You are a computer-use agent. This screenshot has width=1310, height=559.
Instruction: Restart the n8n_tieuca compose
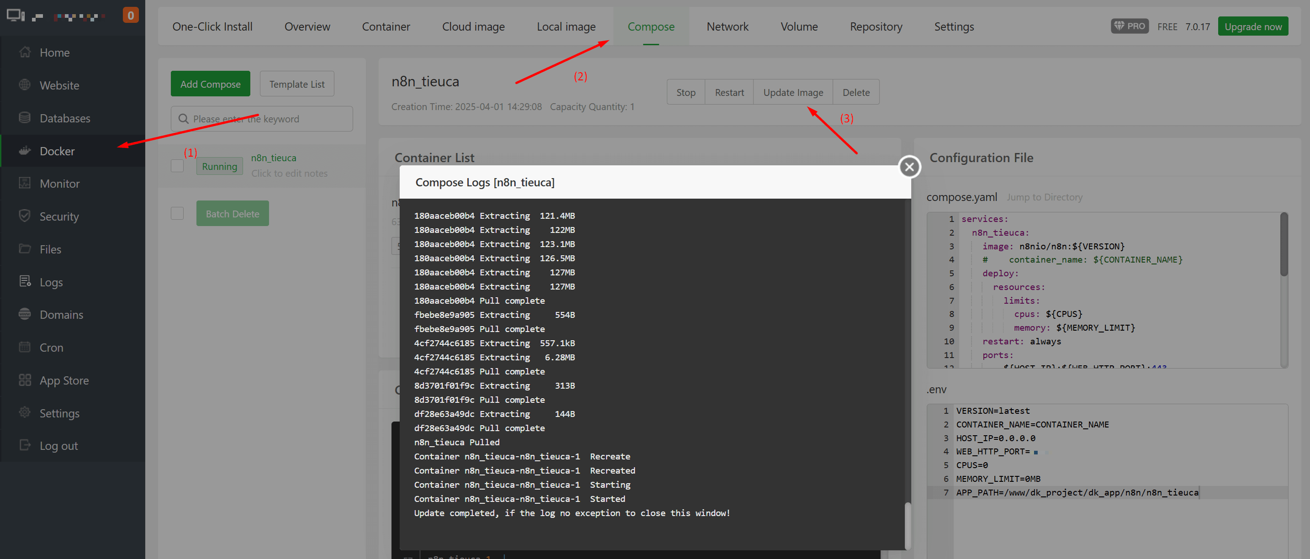point(729,92)
